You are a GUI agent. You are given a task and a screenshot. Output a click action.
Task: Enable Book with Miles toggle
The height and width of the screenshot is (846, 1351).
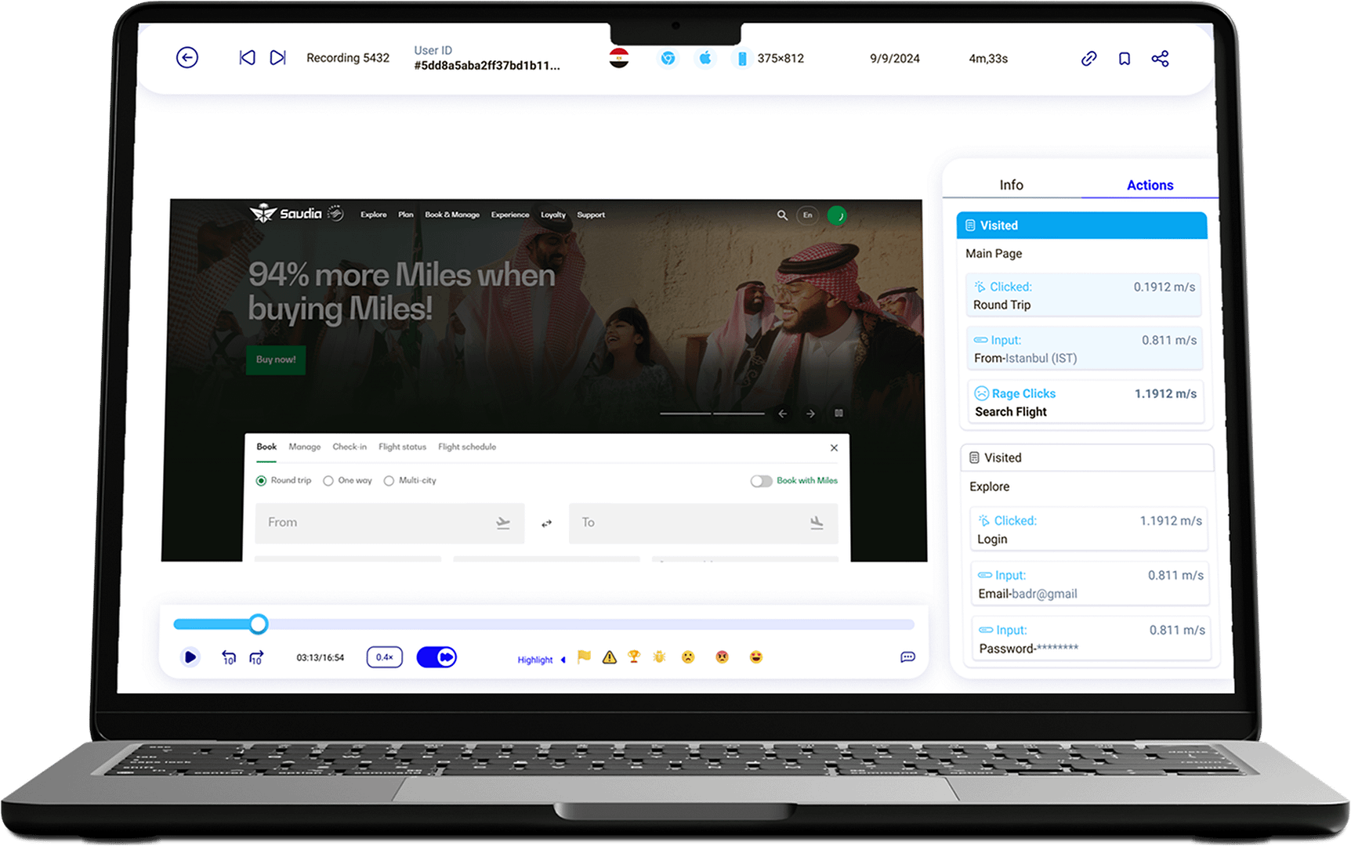click(x=761, y=481)
